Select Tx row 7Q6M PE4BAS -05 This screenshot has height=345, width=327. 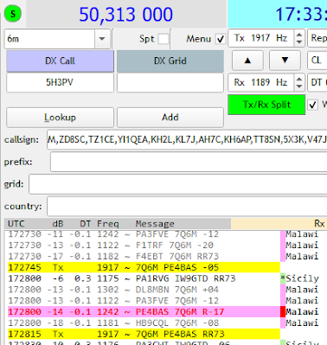click(x=144, y=267)
